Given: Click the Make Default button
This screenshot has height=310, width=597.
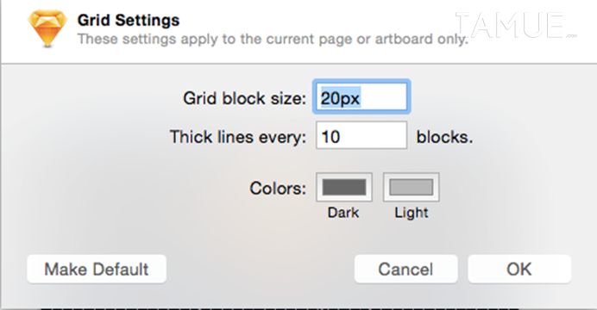Looking at the screenshot, I should coord(97,269).
